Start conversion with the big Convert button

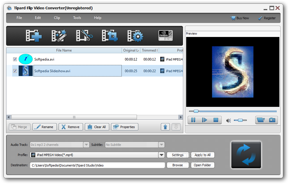(246, 155)
